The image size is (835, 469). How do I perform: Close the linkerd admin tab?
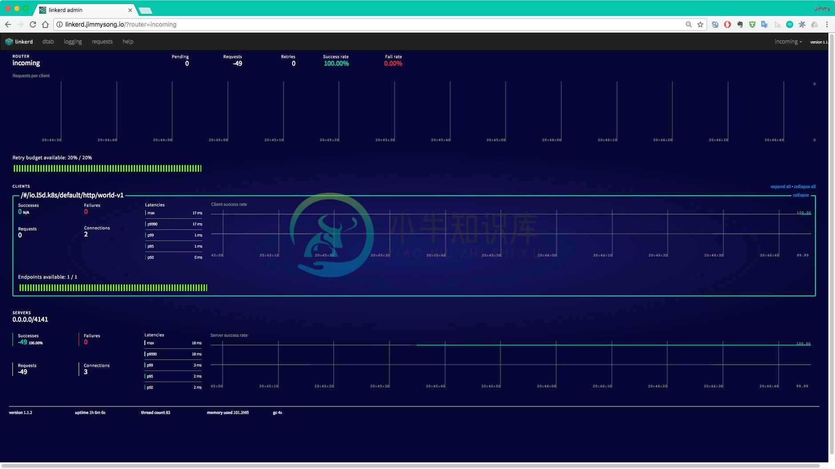(x=130, y=10)
